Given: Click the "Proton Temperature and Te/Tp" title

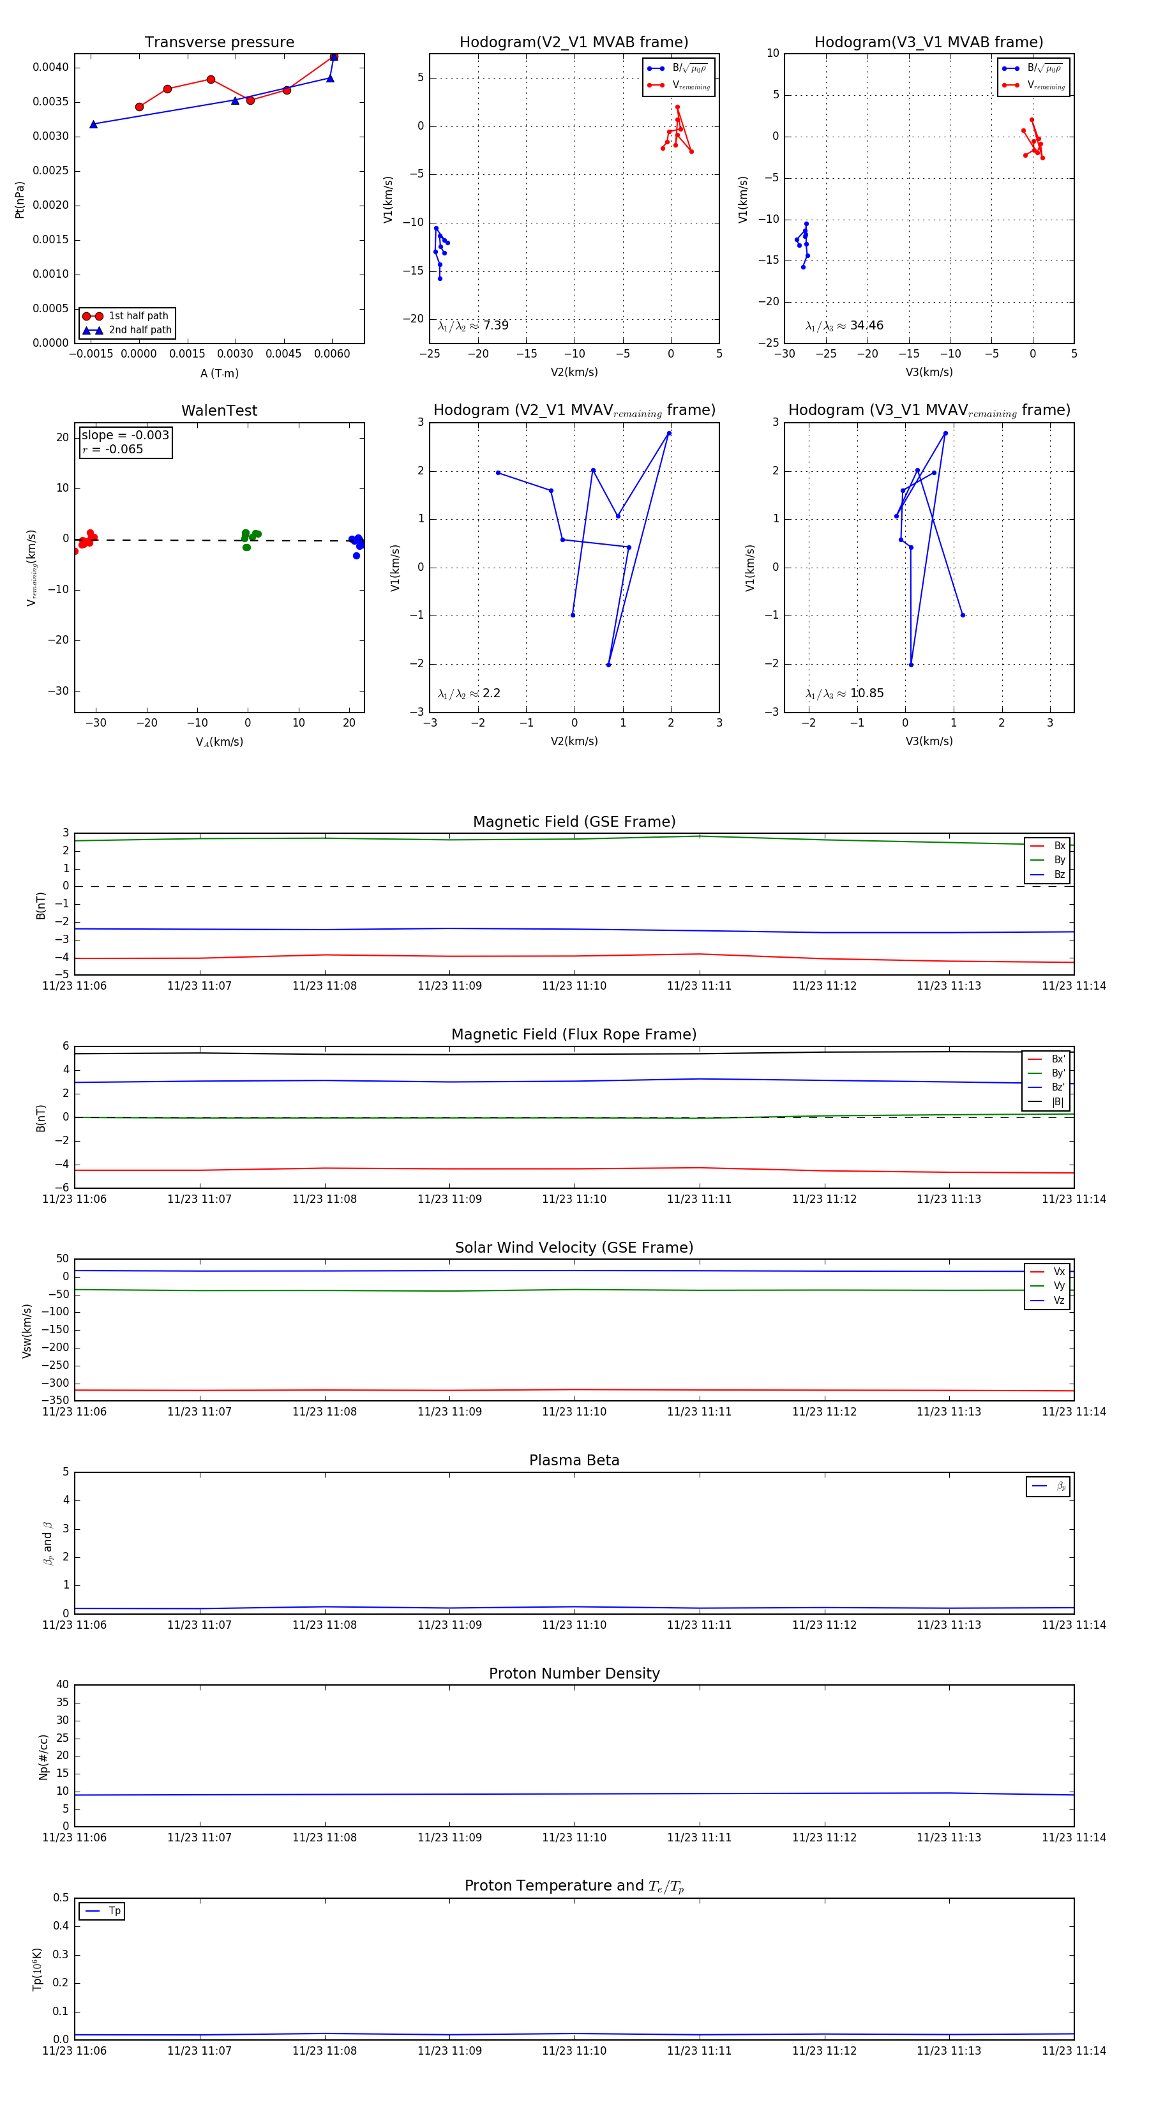Looking at the screenshot, I should [x=574, y=1886].
